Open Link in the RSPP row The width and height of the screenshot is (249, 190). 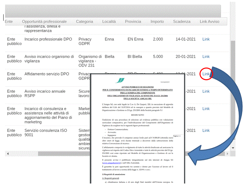coord(206,91)
